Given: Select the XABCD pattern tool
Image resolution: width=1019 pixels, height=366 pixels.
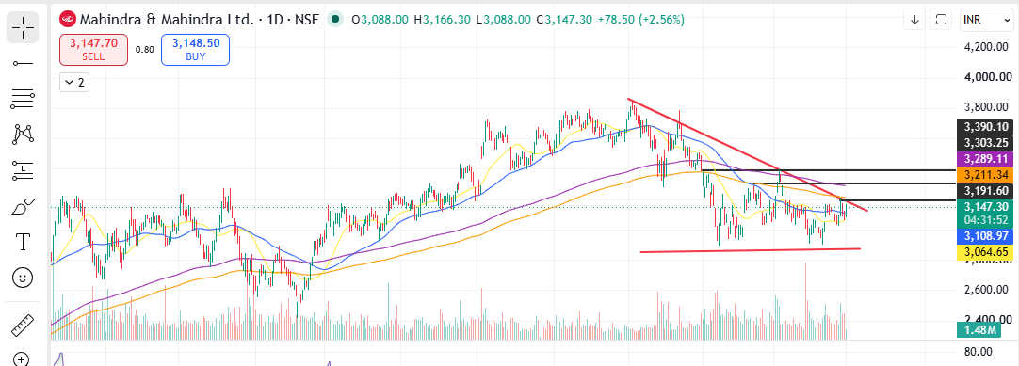Looking at the screenshot, I should pos(23,135).
